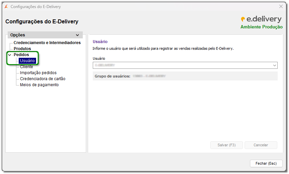Open Credenciamento e Intermediadores section

(x=47, y=43)
